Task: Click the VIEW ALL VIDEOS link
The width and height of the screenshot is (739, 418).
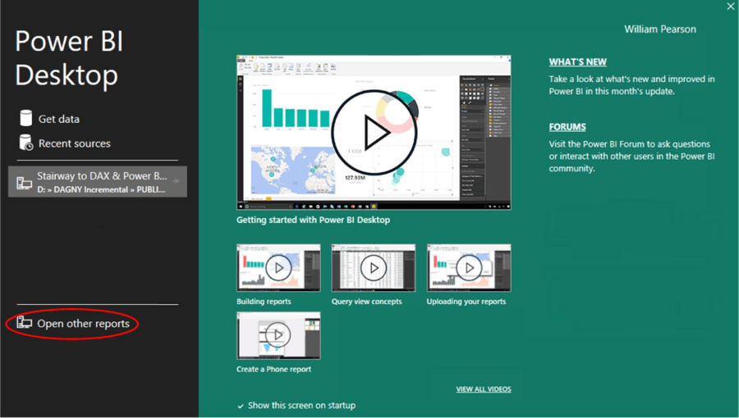Action: (484, 389)
